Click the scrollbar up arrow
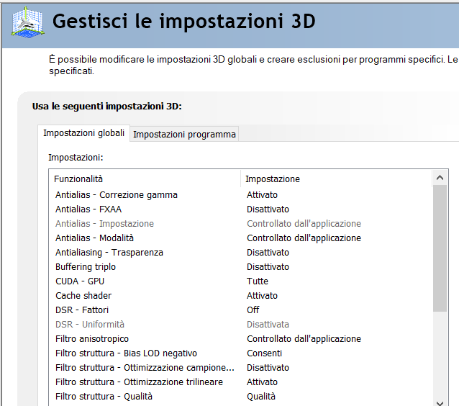459x406 pixels. (440, 178)
